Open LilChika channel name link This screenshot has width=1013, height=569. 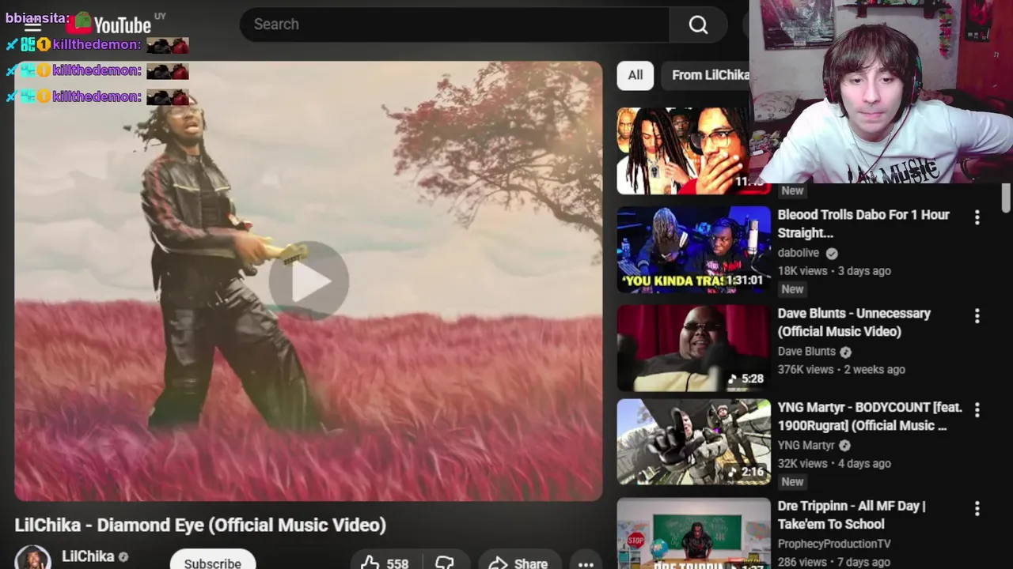coord(88,556)
